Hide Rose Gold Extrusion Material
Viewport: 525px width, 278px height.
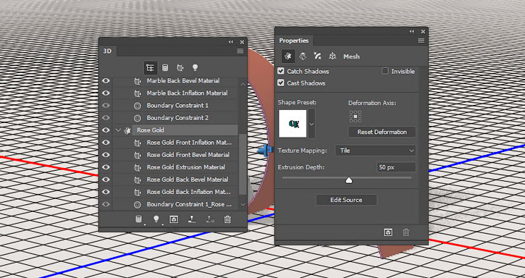(106, 167)
